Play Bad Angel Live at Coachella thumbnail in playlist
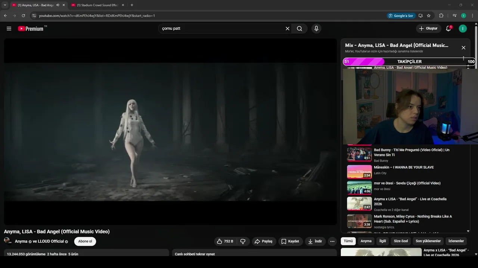478x268 pixels. (x=359, y=204)
